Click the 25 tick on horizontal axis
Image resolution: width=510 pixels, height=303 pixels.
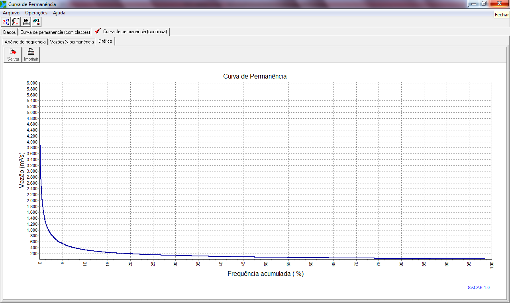tap(153, 264)
